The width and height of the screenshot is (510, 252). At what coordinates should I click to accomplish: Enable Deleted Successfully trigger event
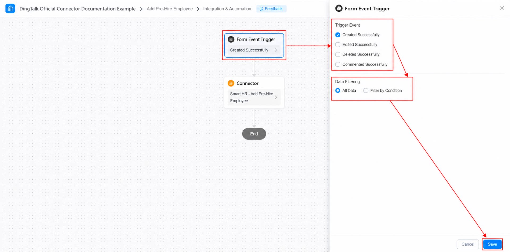(x=338, y=54)
